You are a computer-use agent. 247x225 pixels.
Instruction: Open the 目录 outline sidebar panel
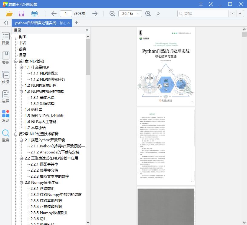click(x=6, y=39)
